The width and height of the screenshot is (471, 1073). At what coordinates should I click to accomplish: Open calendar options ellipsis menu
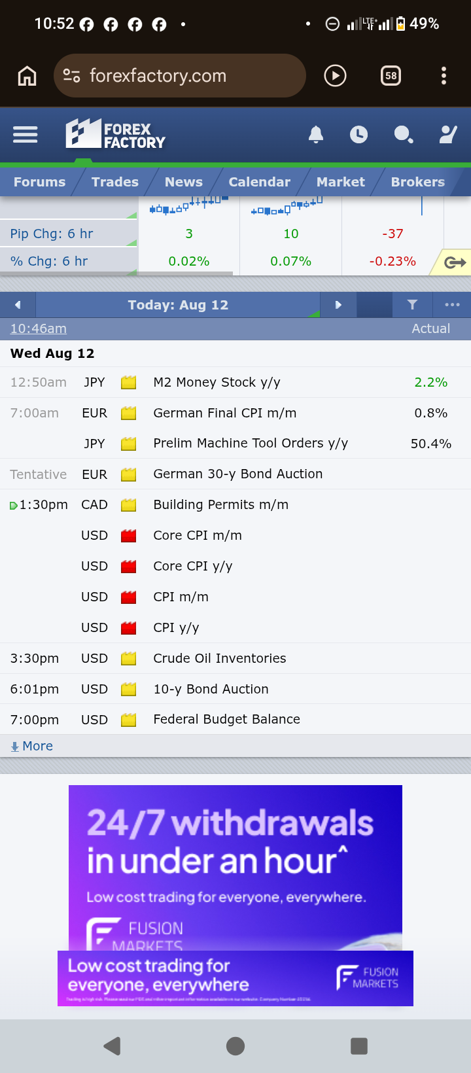452,305
